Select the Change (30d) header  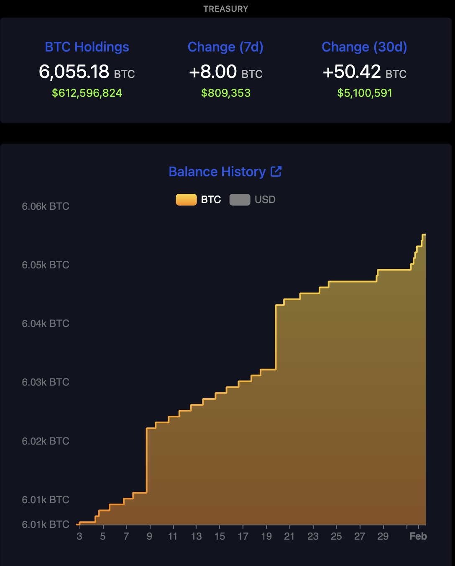click(x=364, y=47)
